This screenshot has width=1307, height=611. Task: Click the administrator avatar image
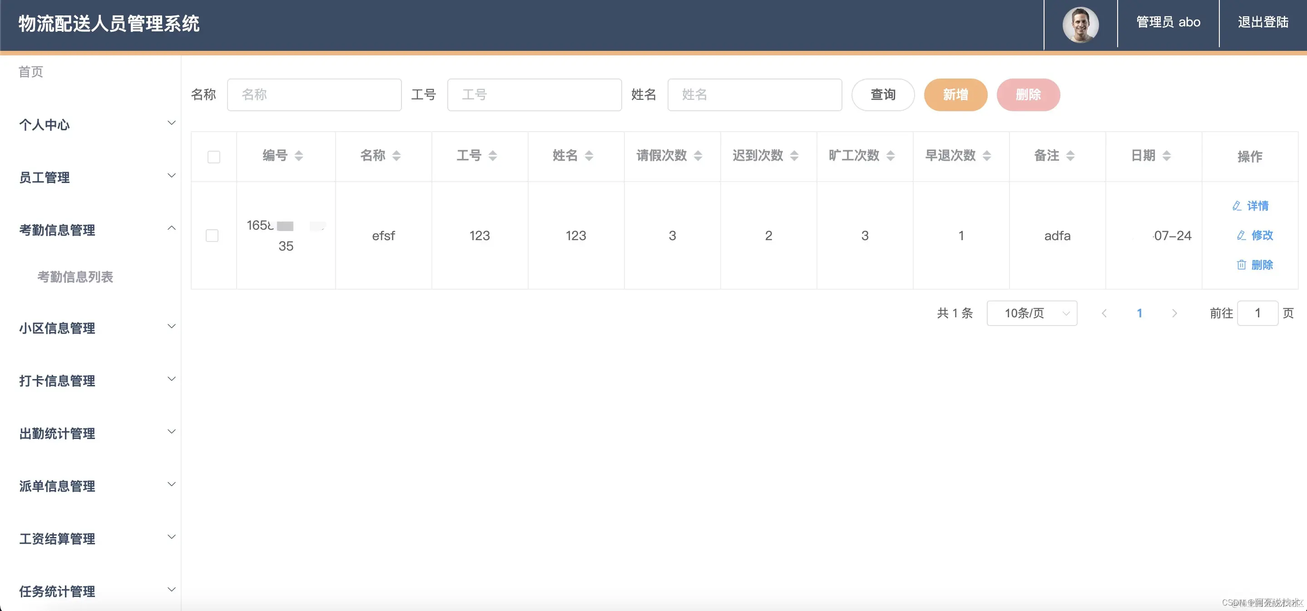1080,24
